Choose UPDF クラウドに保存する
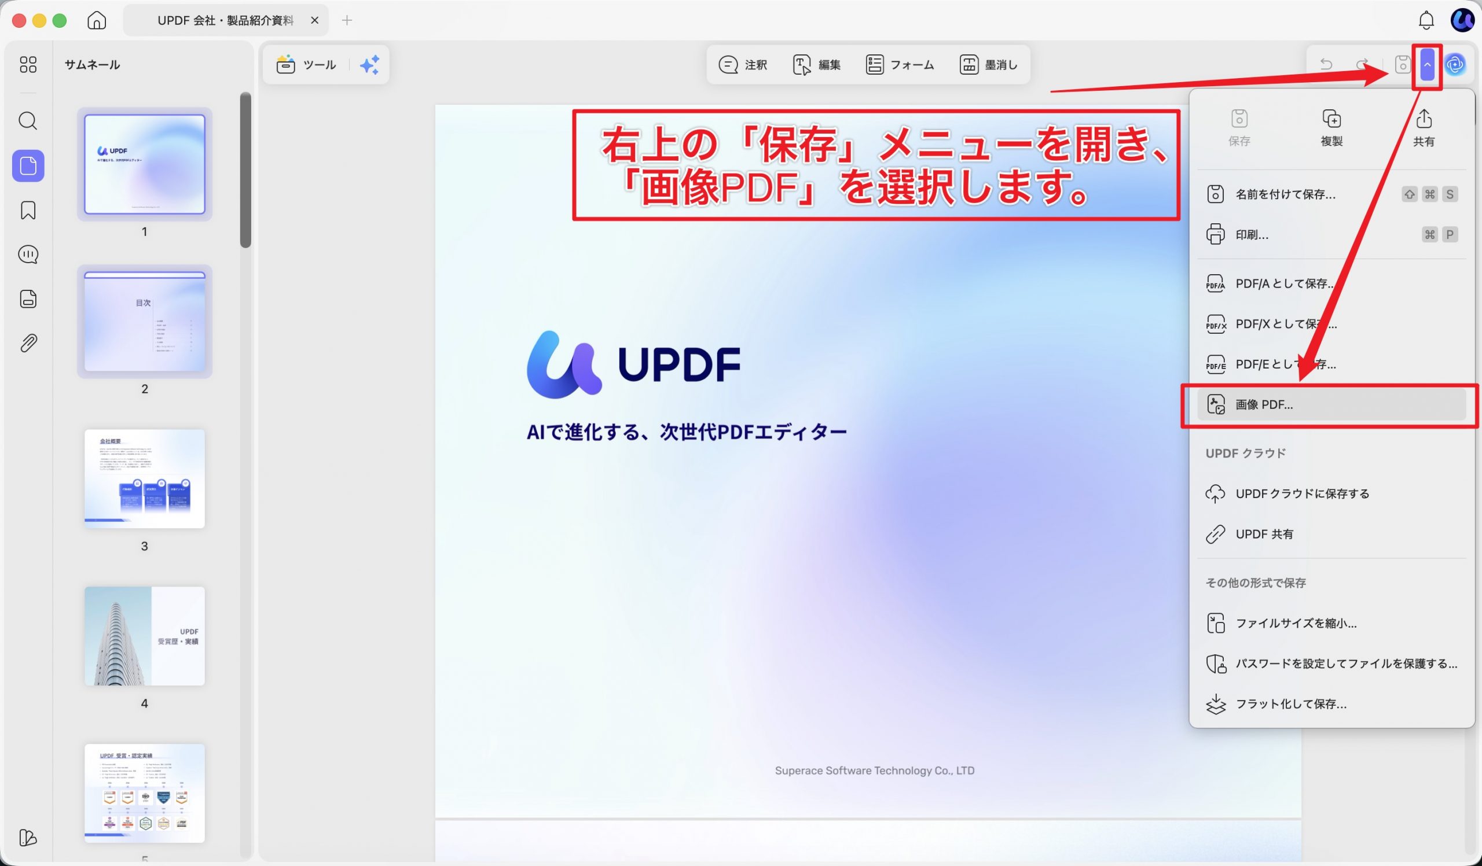The image size is (1482, 866). point(1331,494)
